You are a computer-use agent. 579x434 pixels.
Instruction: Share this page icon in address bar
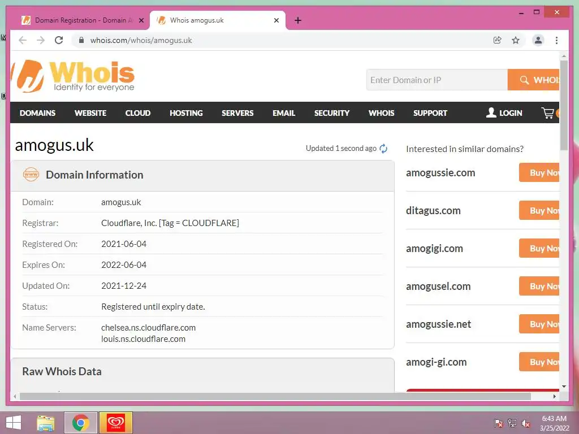click(498, 40)
